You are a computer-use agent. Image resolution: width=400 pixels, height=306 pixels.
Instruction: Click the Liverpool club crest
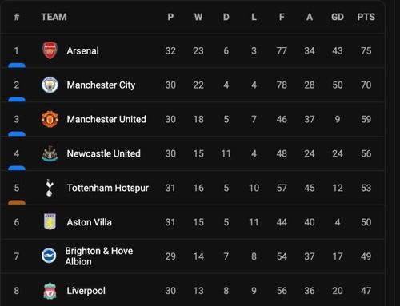pos(50,291)
